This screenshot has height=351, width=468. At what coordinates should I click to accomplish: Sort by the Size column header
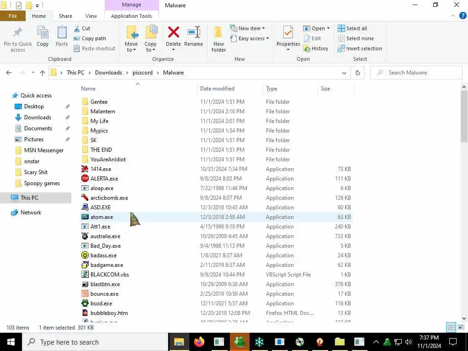pos(325,89)
